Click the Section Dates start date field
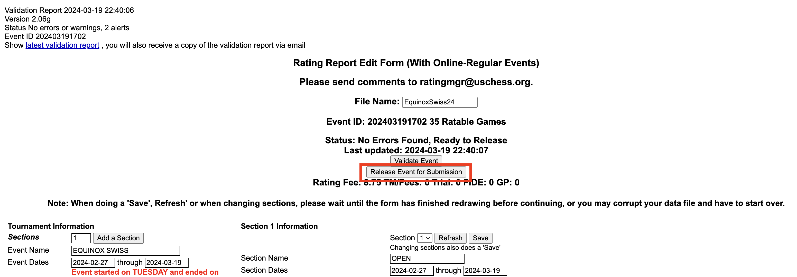 [x=411, y=271]
